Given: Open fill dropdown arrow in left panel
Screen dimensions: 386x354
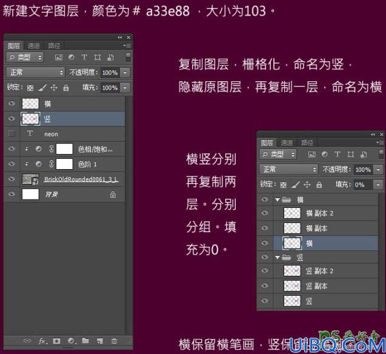Looking at the screenshot, I should pyautogui.click(x=125, y=88).
